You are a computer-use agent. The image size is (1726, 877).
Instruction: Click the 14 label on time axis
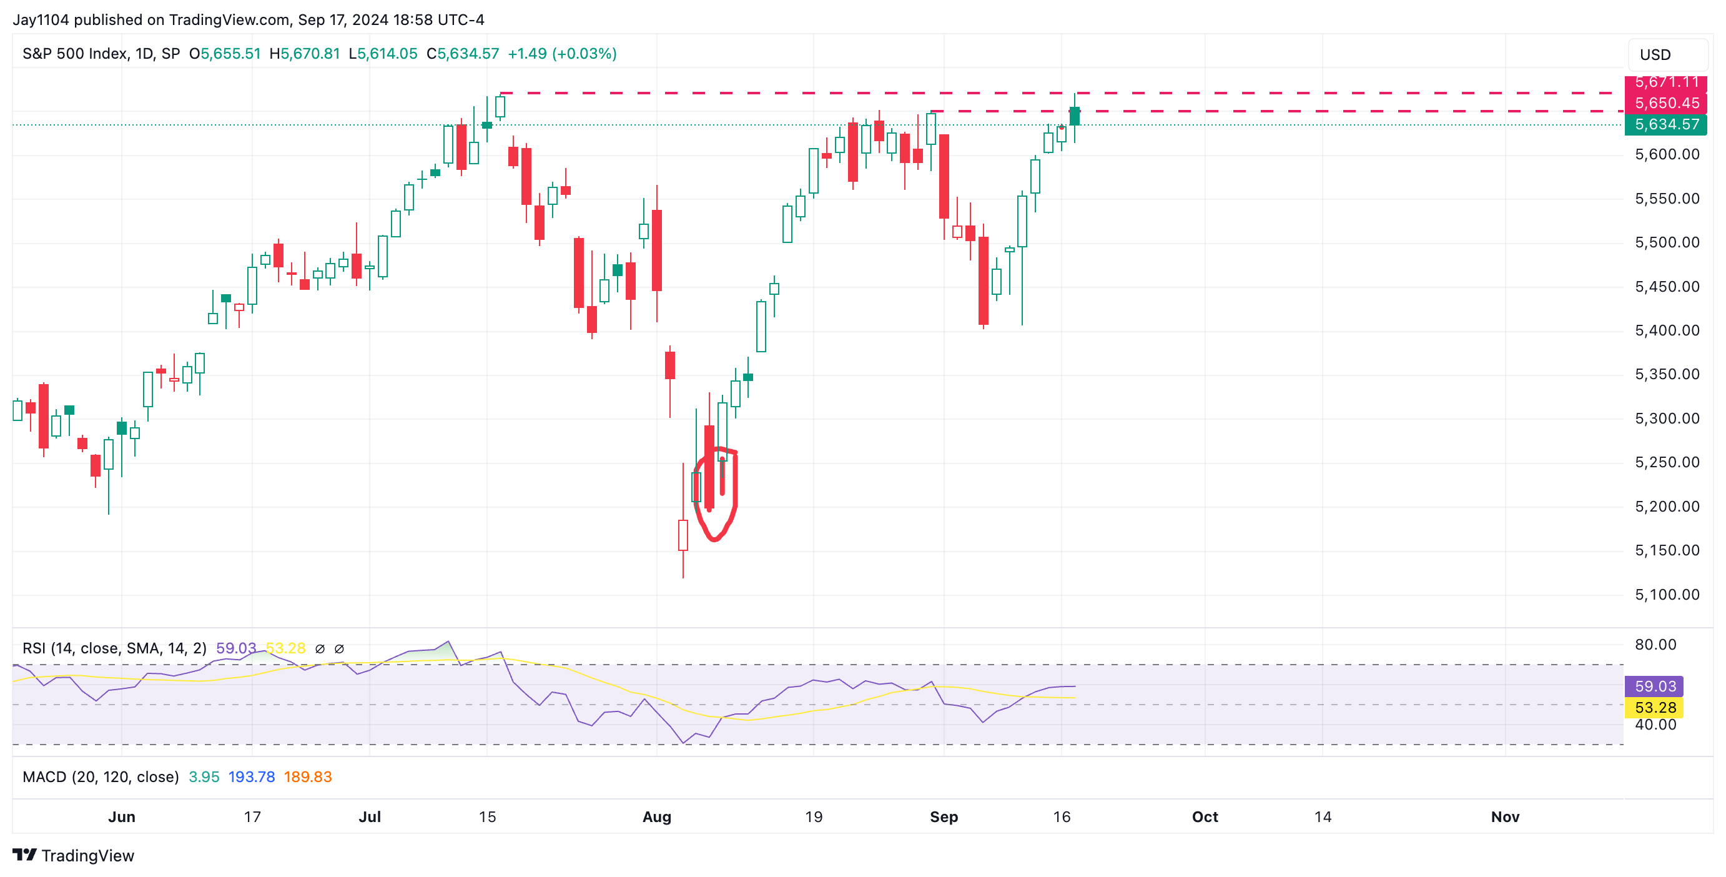1323,818
